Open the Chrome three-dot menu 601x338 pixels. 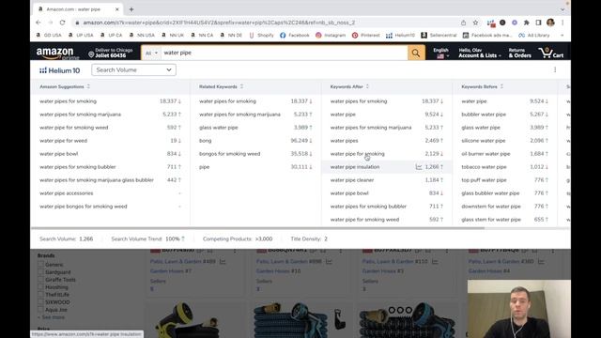(562, 23)
